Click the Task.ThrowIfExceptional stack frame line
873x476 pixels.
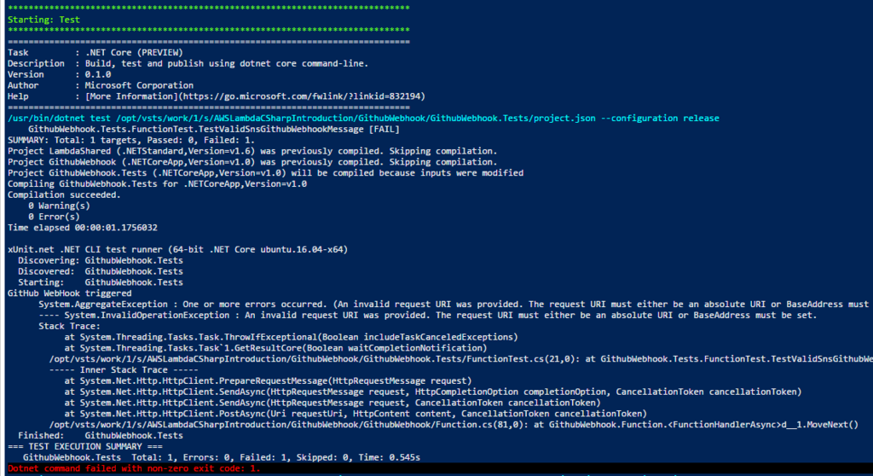292,337
